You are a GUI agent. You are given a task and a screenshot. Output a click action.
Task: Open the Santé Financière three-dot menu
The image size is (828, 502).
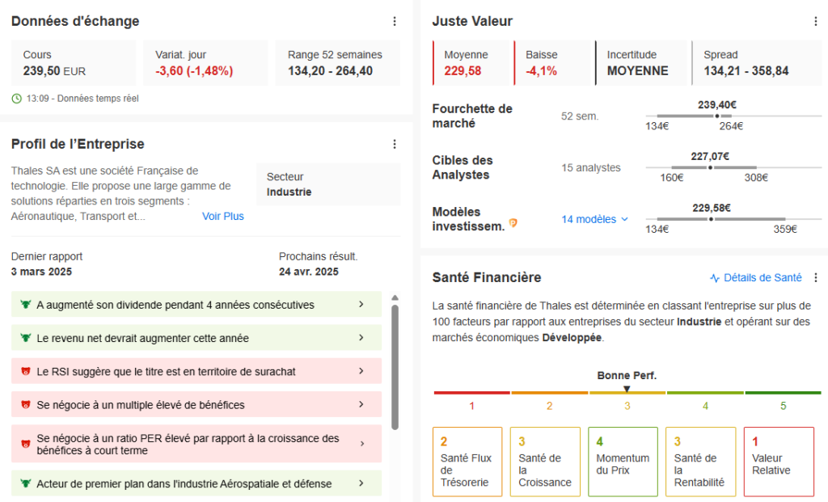point(815,278)
